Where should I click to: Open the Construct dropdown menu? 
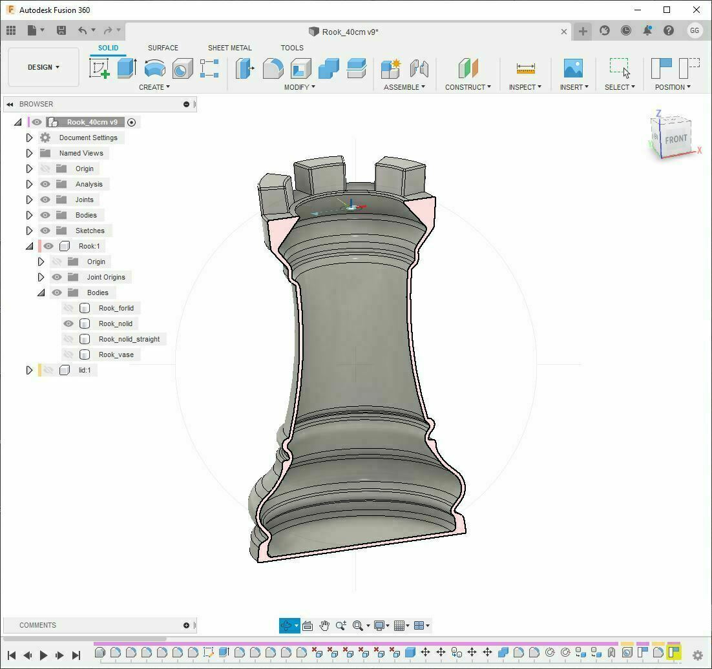(468, 87)
